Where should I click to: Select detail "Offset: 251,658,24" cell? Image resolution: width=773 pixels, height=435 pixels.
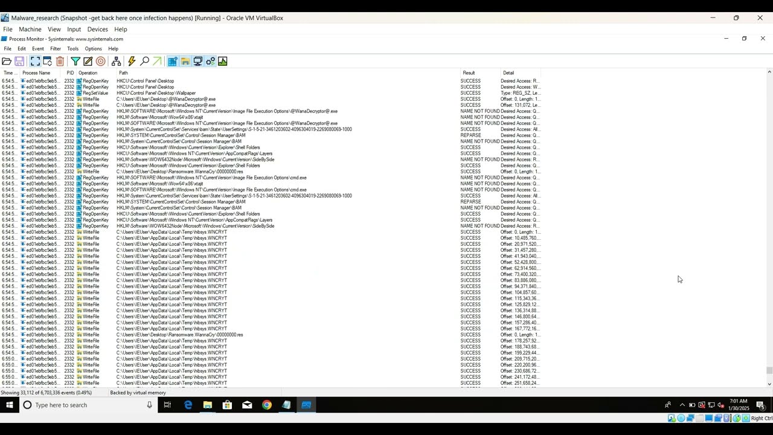point(521,383)
